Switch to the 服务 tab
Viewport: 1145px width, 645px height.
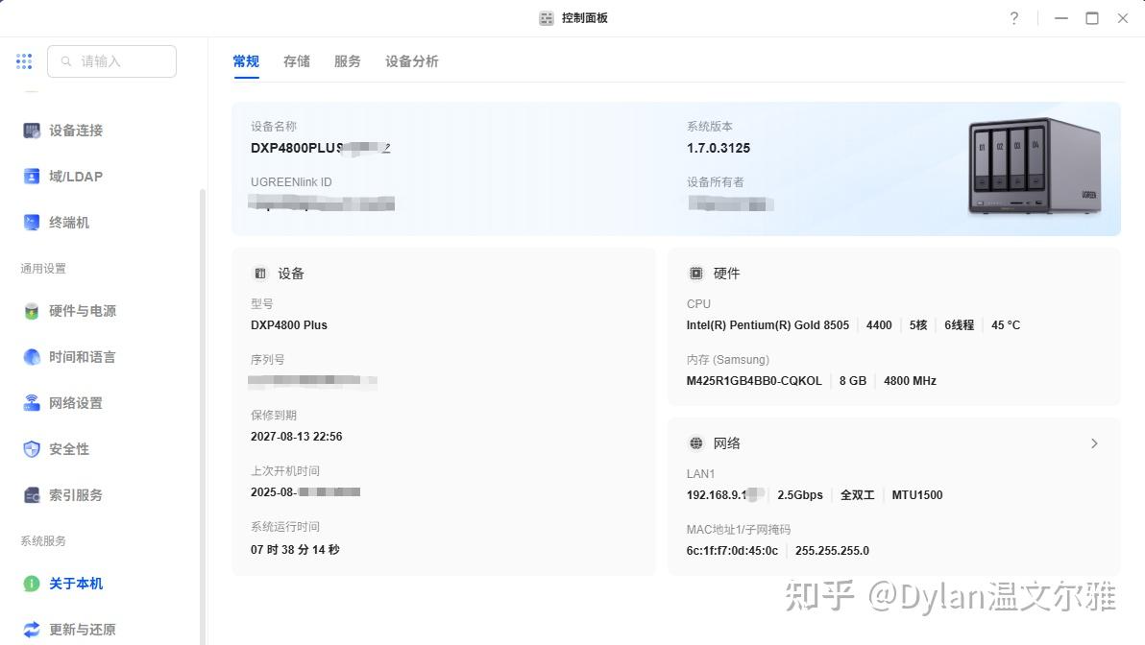tap(347, 60)
